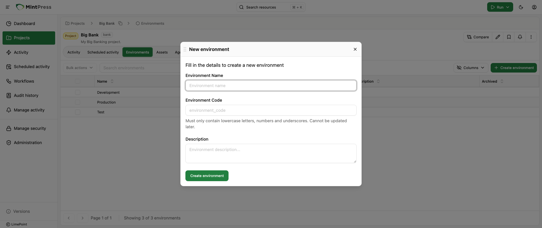Click the top-right Create environment button

pos(513,68)
